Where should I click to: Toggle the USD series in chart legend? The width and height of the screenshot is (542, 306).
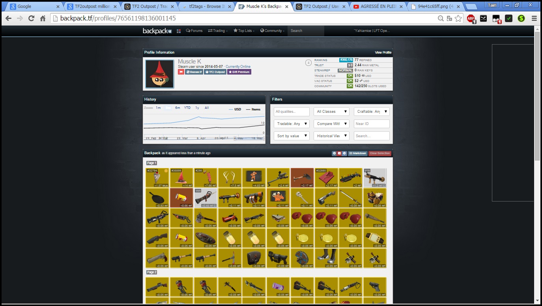click(235, 109)
